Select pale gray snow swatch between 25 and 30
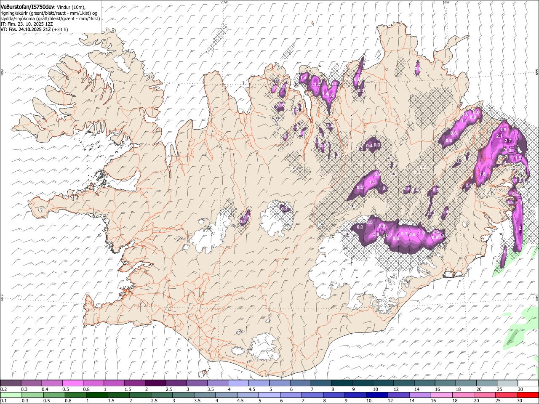This screenshot has width=539, height=404. coord(508,383)
